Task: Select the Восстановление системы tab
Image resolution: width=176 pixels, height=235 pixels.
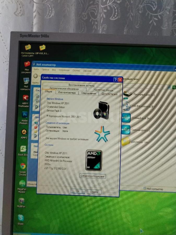Action: [81, 85]
